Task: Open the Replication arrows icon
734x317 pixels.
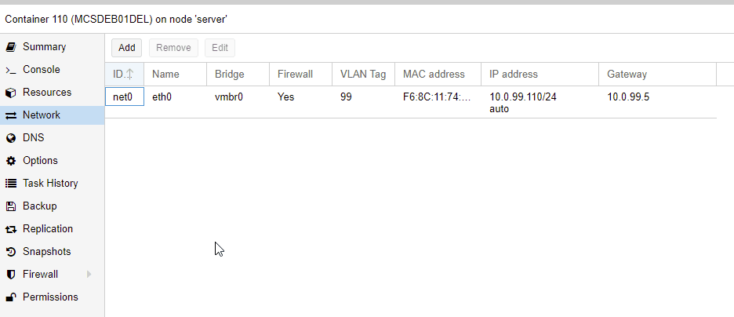Action: (11, 229)
